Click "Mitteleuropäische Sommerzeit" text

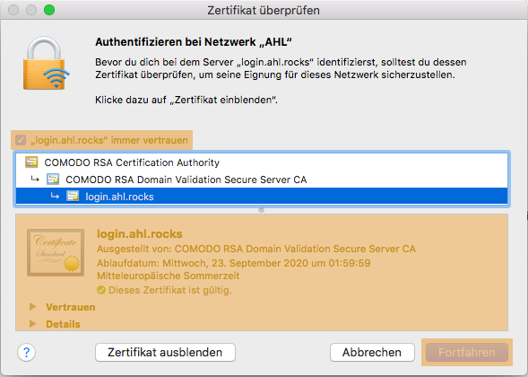[168, 276]
